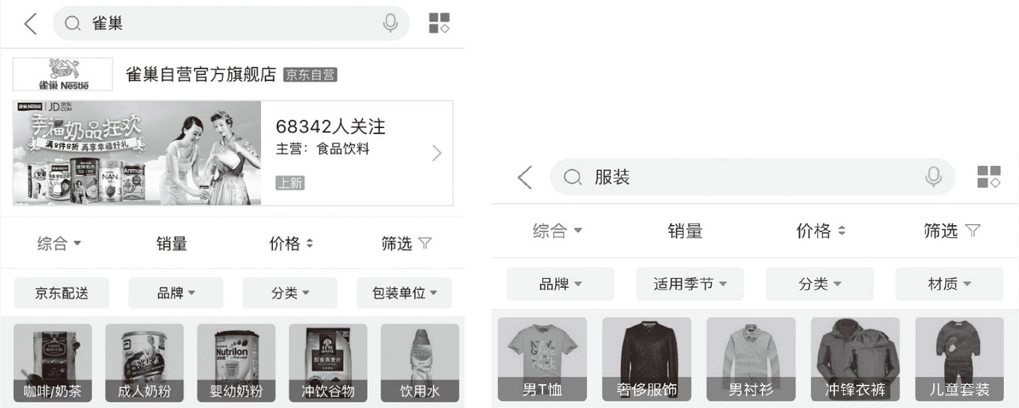Image resolution: width=1019 pixels, height=408 pixels.
Task: Expand 品牌 dropdown in 雀巢 results
Action: tap(176, 293)
